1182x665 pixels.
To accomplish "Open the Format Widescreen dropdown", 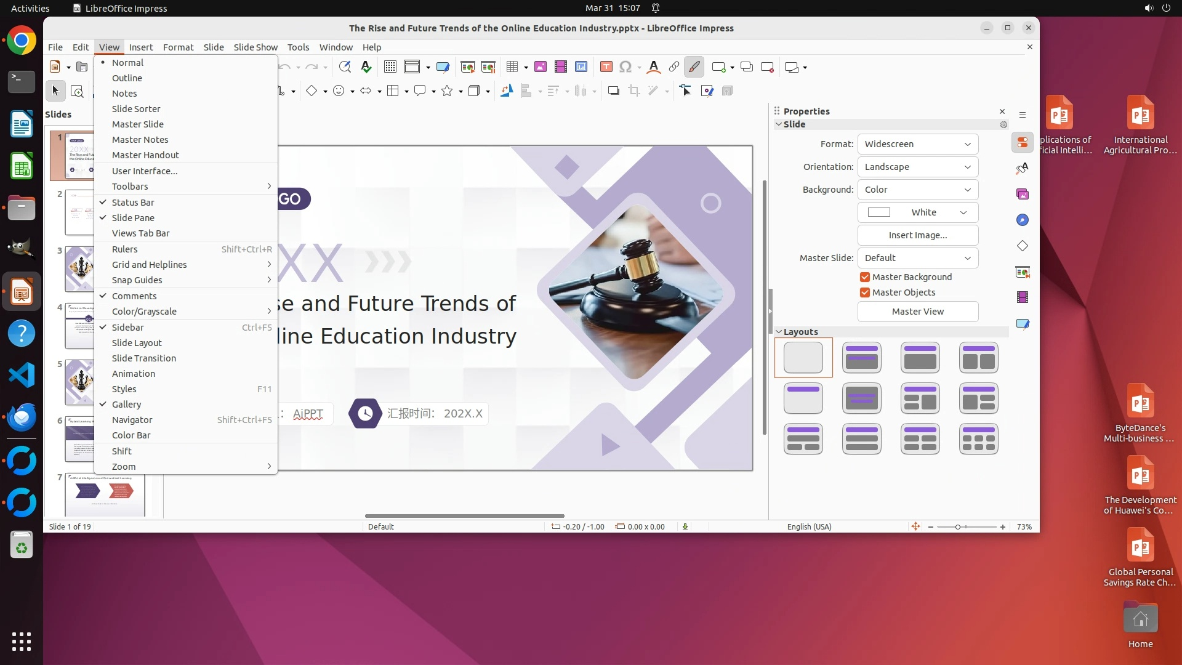I will pos(917,144).
